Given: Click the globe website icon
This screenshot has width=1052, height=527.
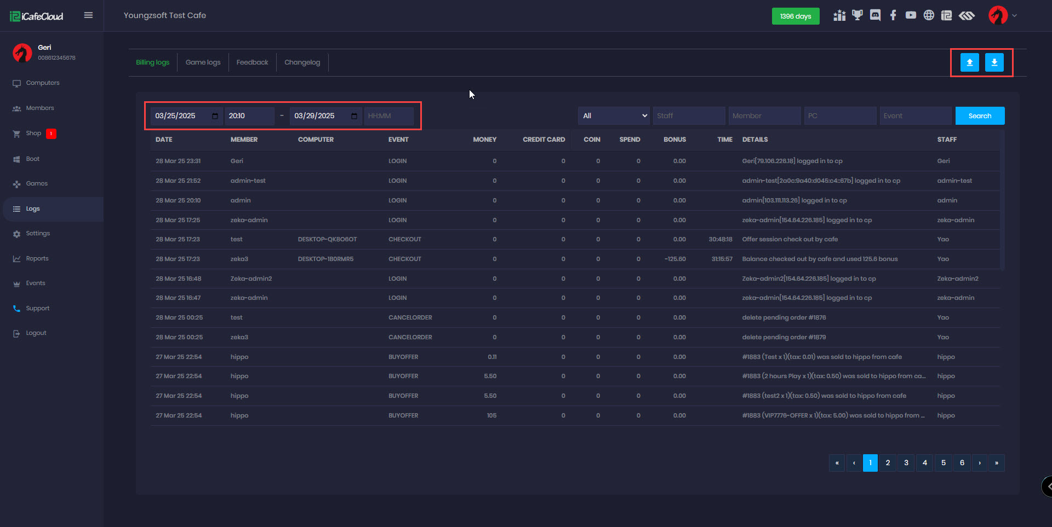Looking at the screenshot, I should [929, 15].
